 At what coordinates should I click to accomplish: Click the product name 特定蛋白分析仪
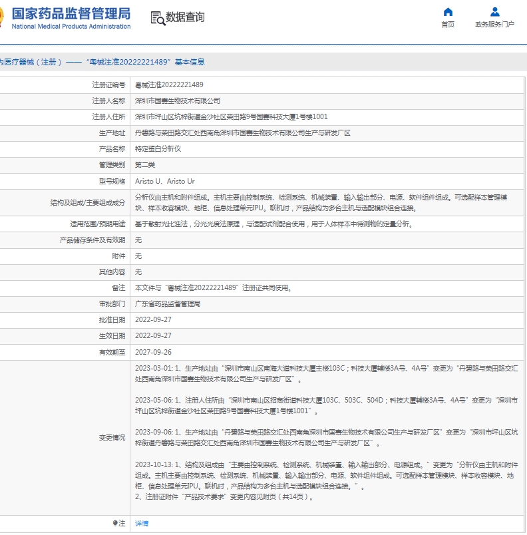tap(158, 149)
